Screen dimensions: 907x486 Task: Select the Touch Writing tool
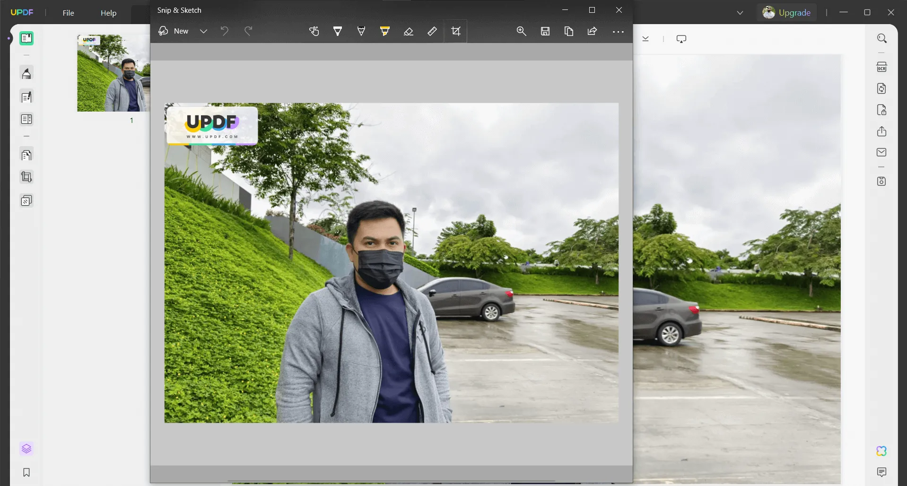tap(314, 31)
